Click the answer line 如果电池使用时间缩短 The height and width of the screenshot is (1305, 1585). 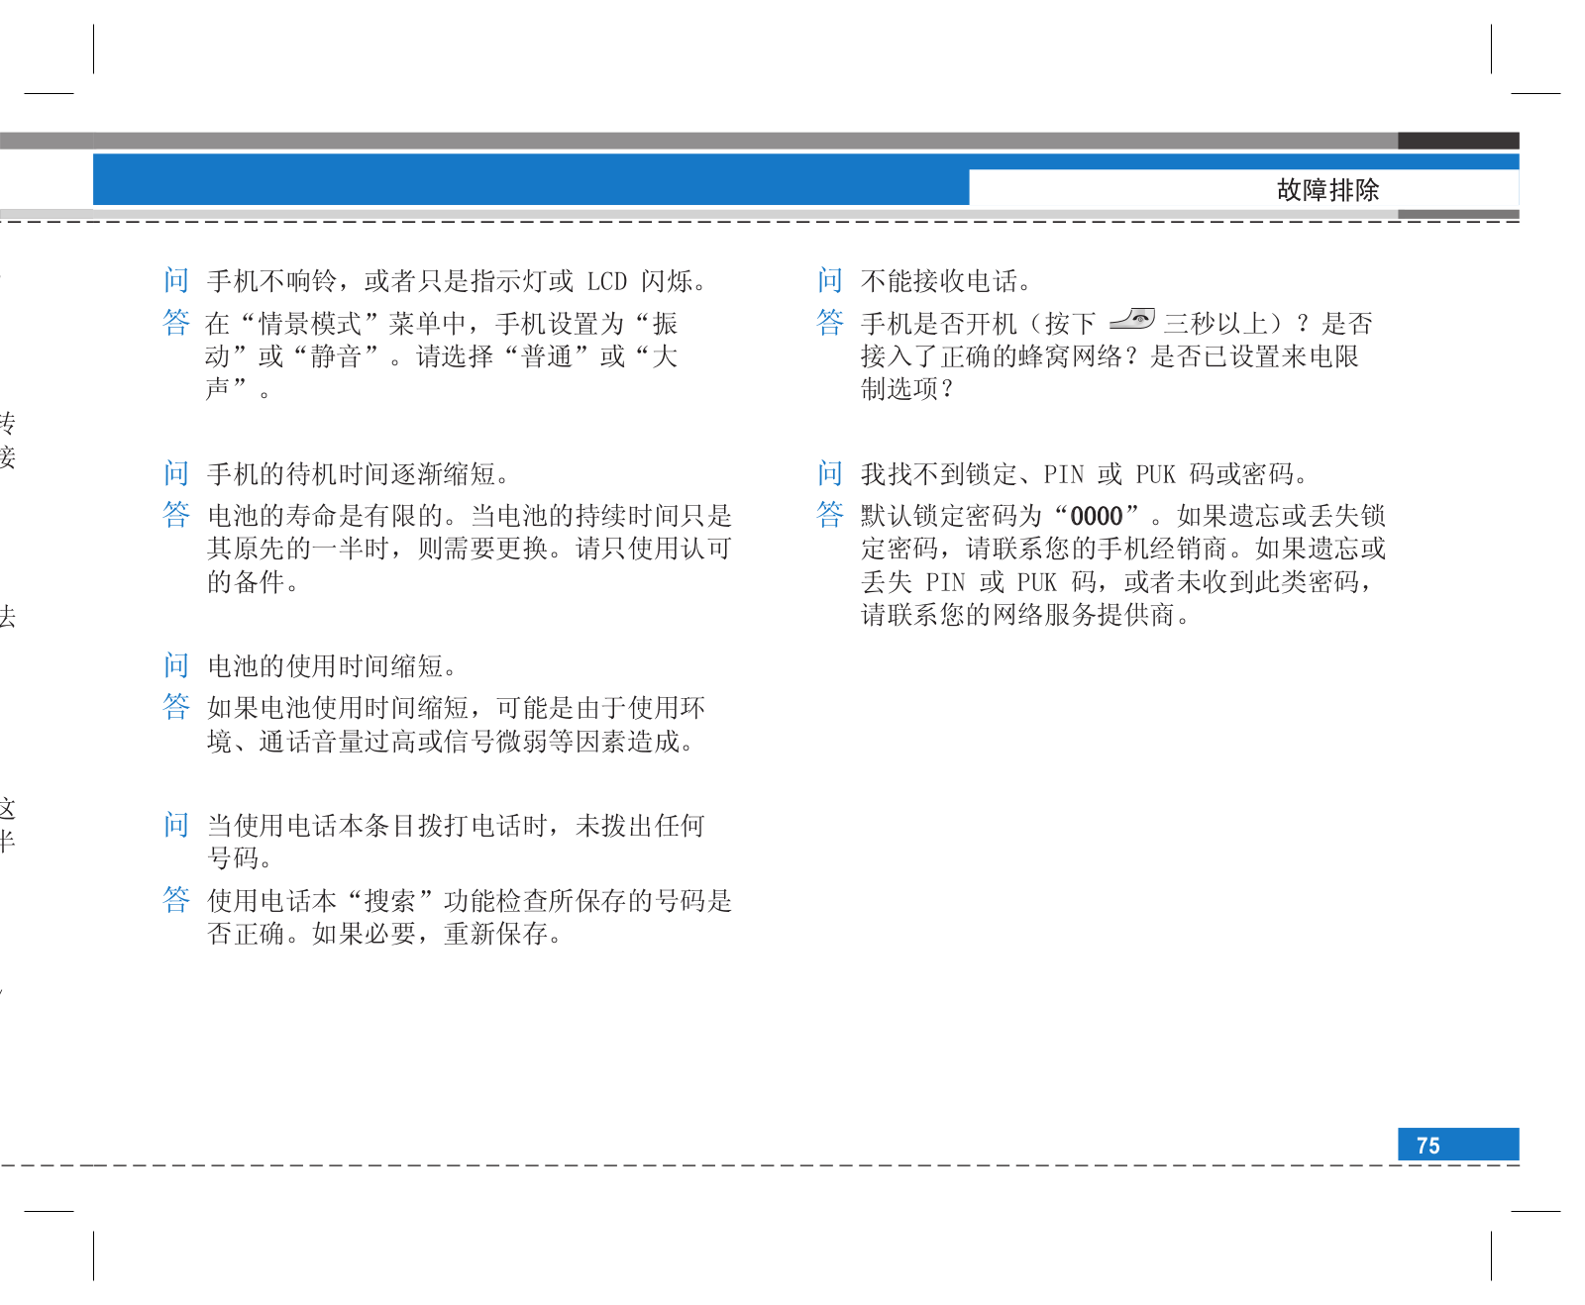pyautogui.click(x=456, y=708)
